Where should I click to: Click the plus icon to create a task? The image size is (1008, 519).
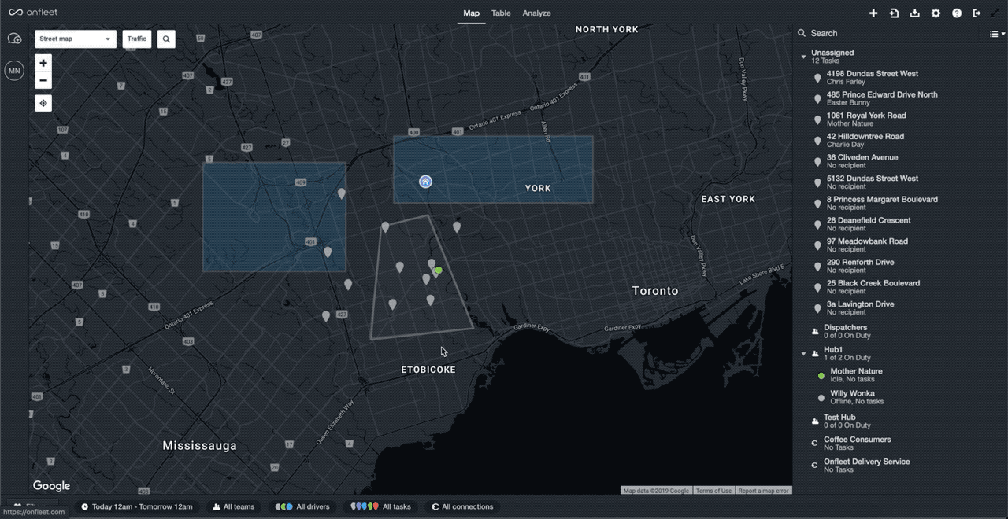pos(873,13)
